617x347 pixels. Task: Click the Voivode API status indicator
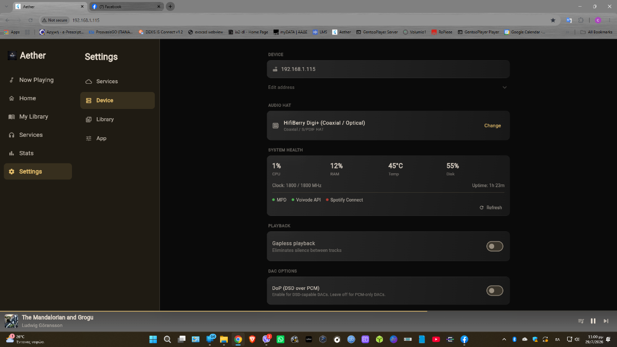(306, 200)
